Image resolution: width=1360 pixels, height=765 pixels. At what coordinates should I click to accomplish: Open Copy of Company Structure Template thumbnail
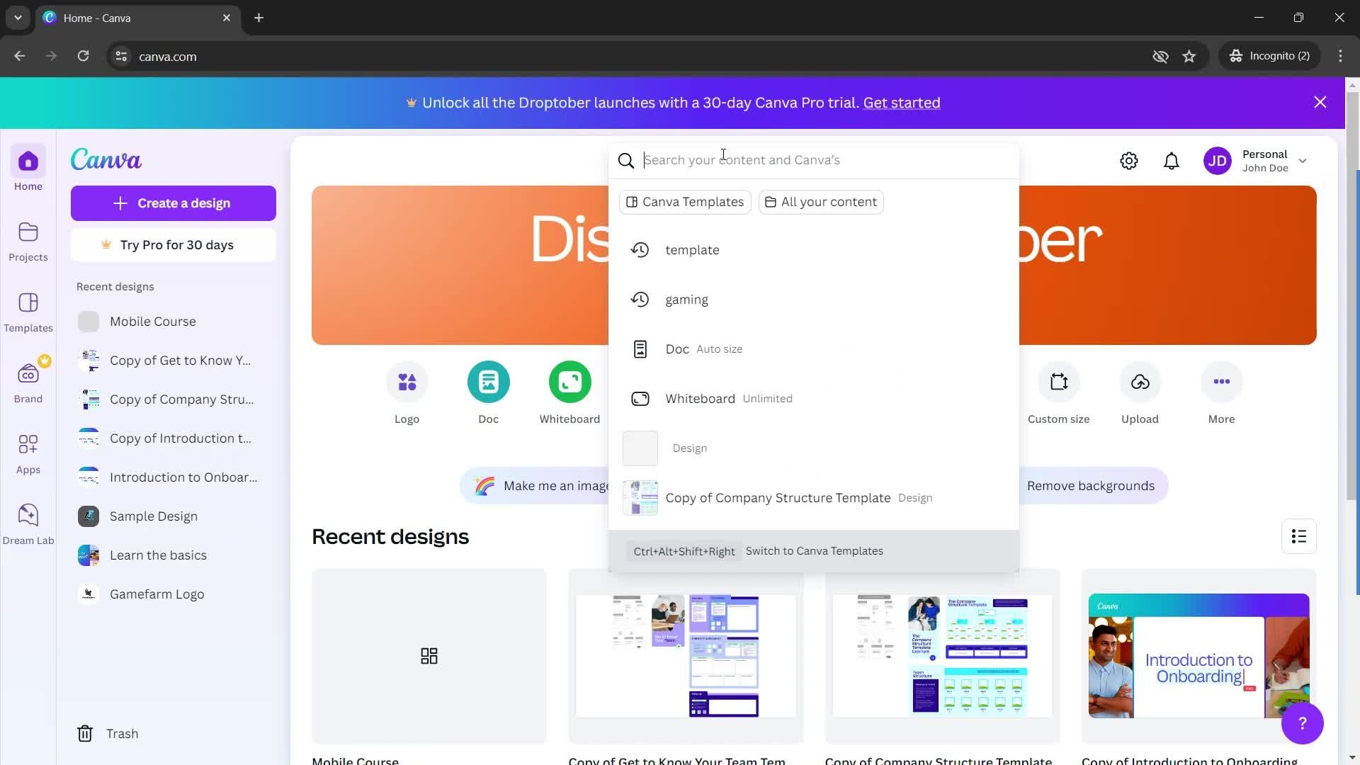click(x=942, y=656)
